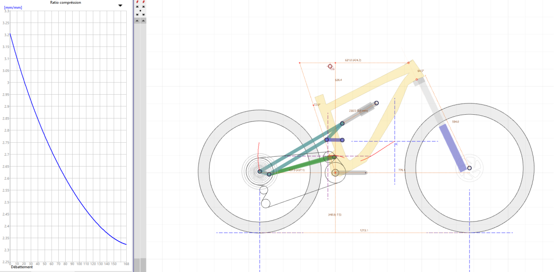Click the right red pin icon
Image resolution: width=559 pixels, height=272 pixels.
(x=143, y=2)
